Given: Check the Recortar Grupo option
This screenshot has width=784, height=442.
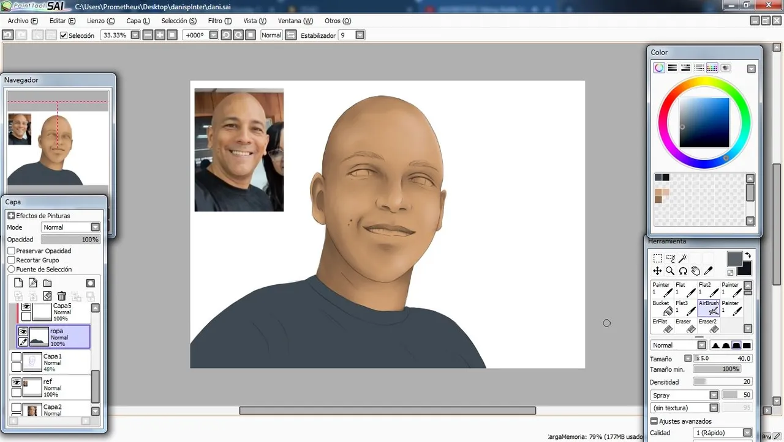Looking at the screenshot, I should 11,260.
